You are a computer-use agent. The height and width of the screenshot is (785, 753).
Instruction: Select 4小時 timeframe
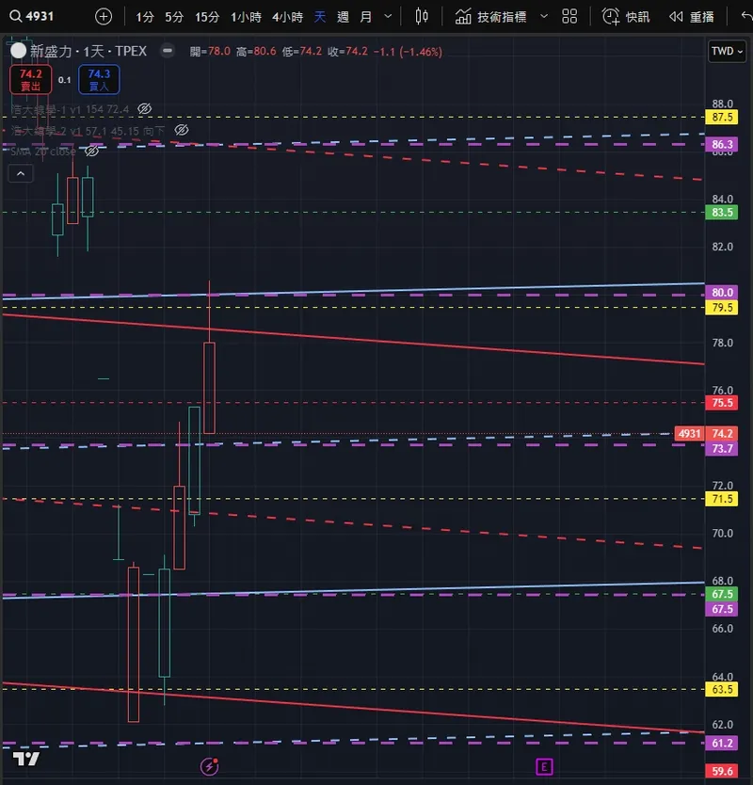287,17
